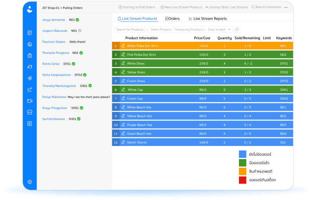Switch to Live Stream Reports tab

(207, 19)
